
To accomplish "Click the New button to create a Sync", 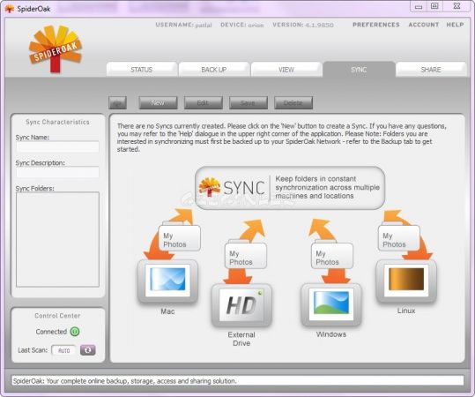I will point(158,103).
